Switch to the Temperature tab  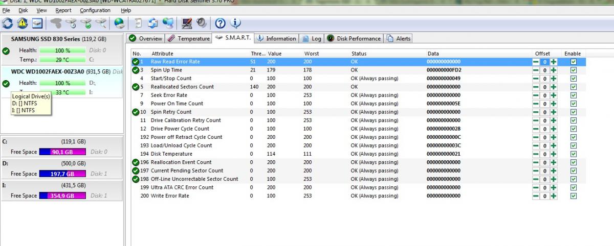[x=189, y=38]
